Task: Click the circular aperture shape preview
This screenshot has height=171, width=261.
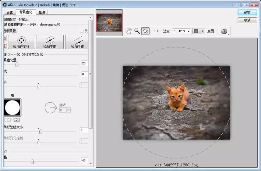Action: (x=12, y=107)
